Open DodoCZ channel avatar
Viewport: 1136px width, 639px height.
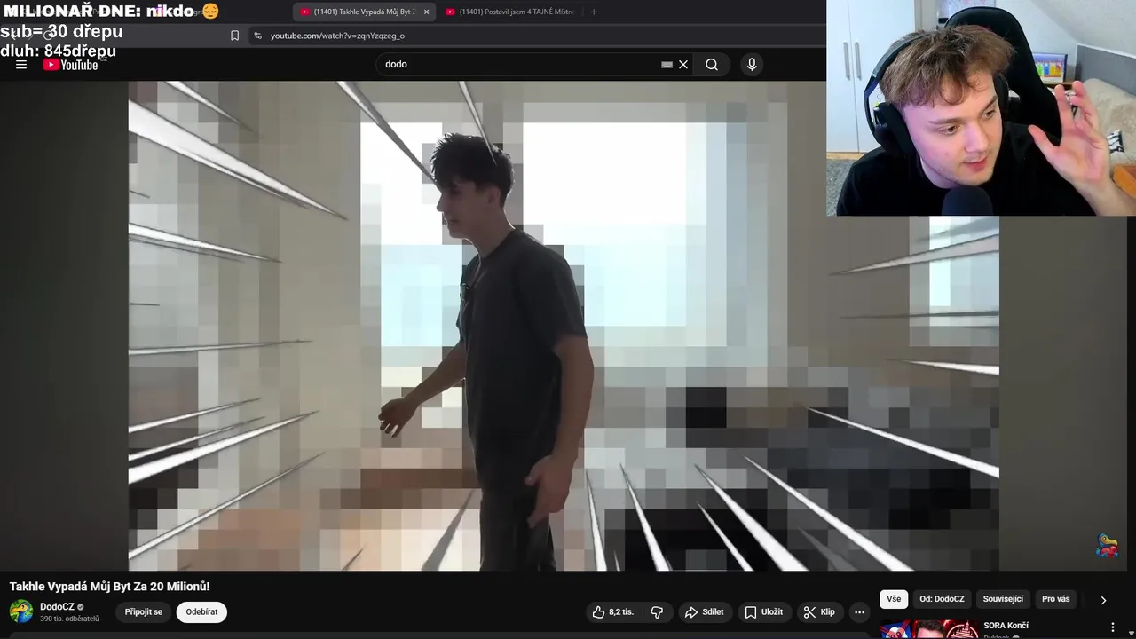point(20,611)
